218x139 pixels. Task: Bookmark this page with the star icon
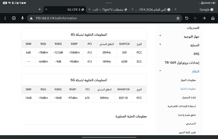tap(178, 18)
